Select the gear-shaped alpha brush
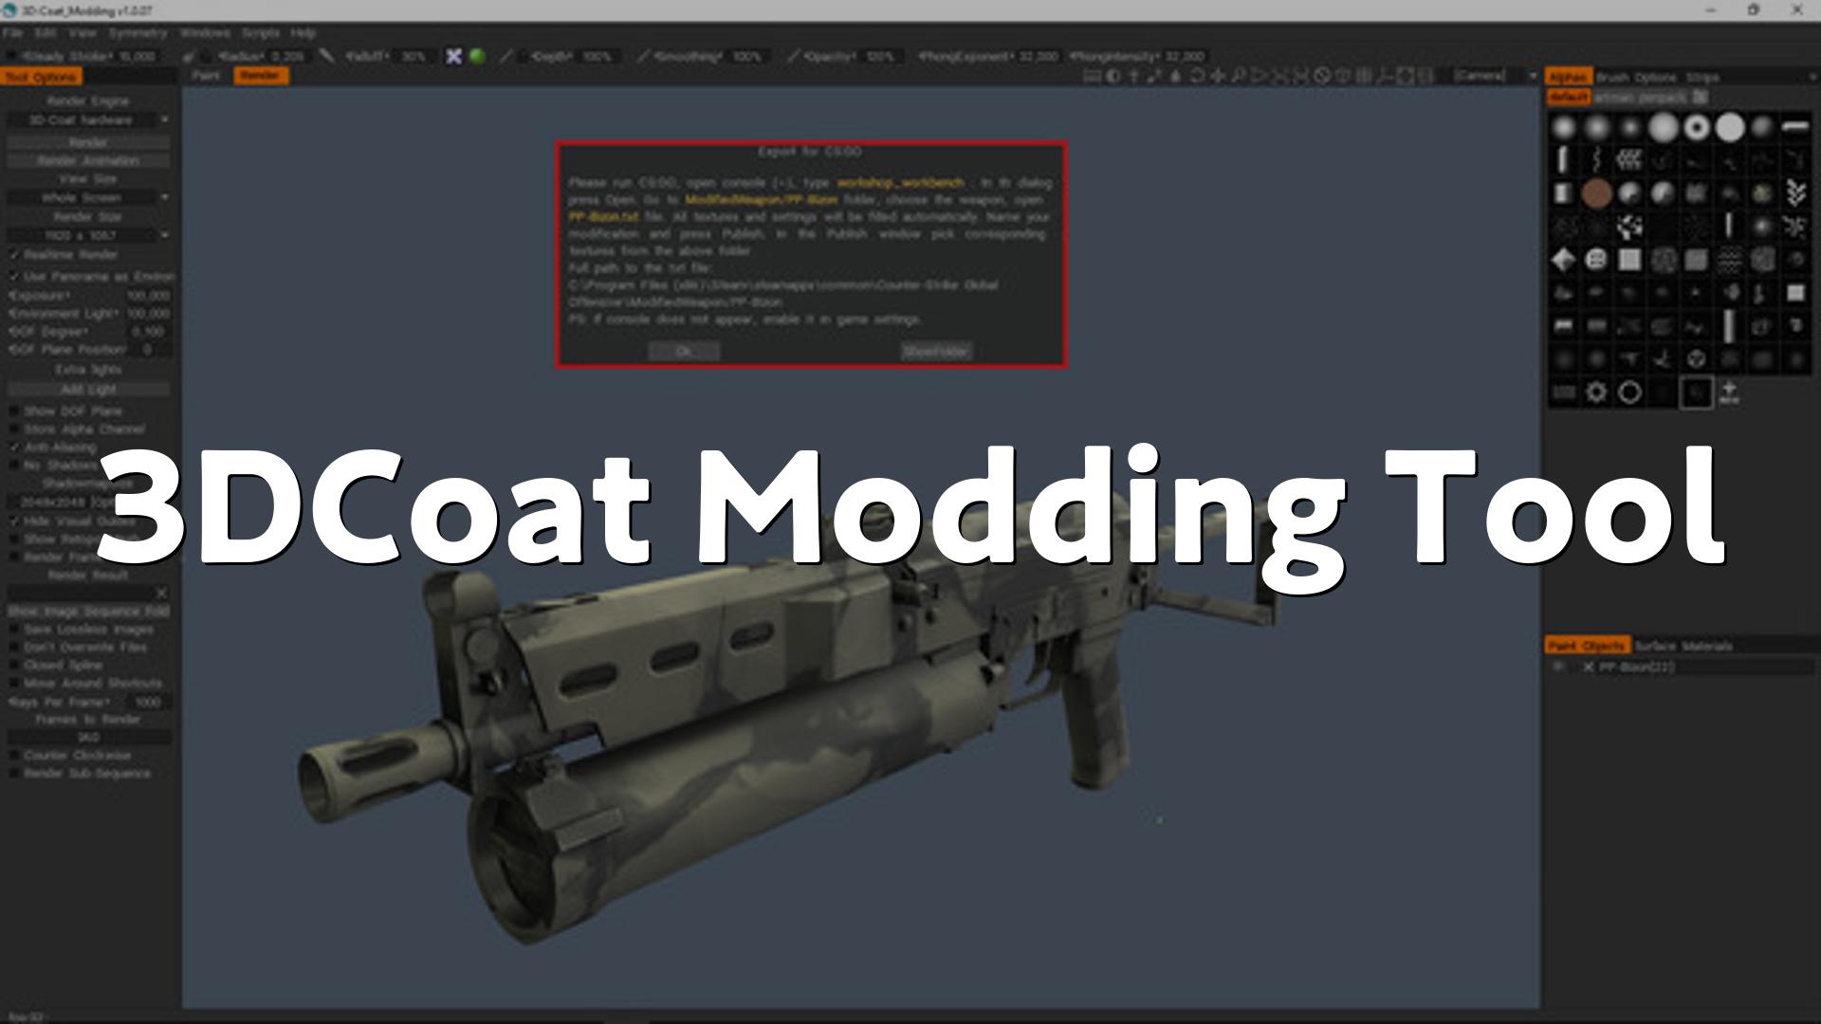 click(1597, 393)
